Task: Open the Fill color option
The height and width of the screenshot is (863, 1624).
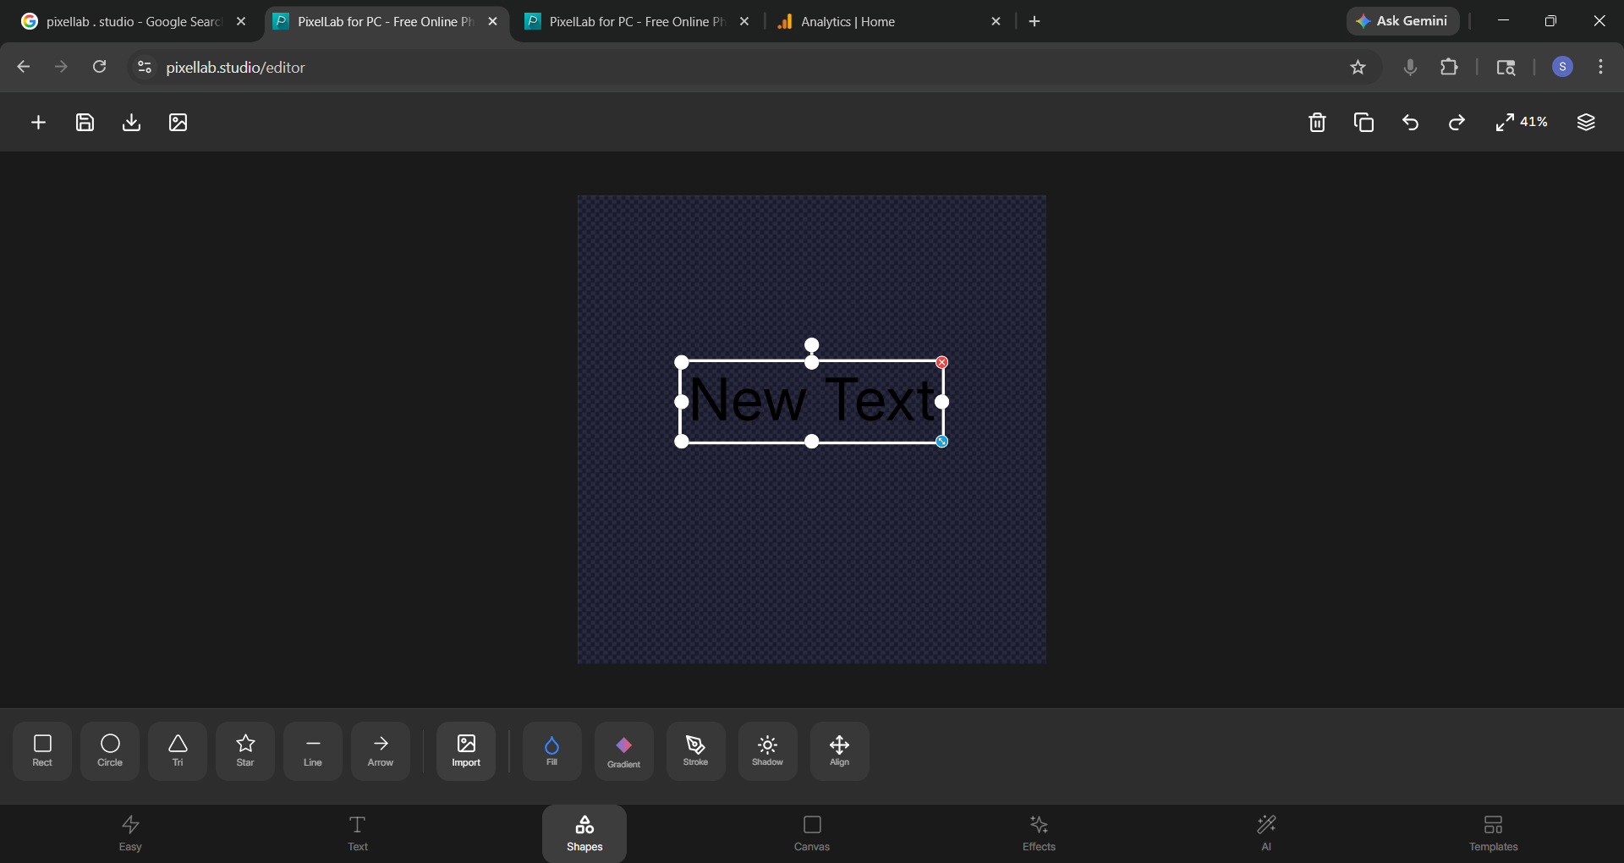Action: point(551,750)
